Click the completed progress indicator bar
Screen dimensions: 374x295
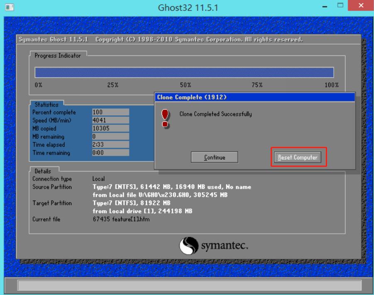pyautogui.click(x=184, y=72)
